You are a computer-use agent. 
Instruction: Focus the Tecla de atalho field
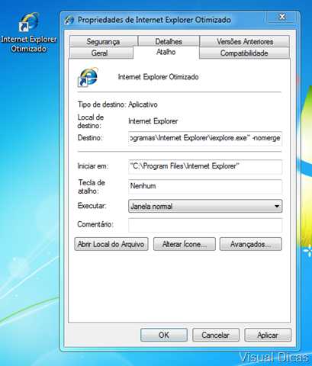click(x=205, y=186)
